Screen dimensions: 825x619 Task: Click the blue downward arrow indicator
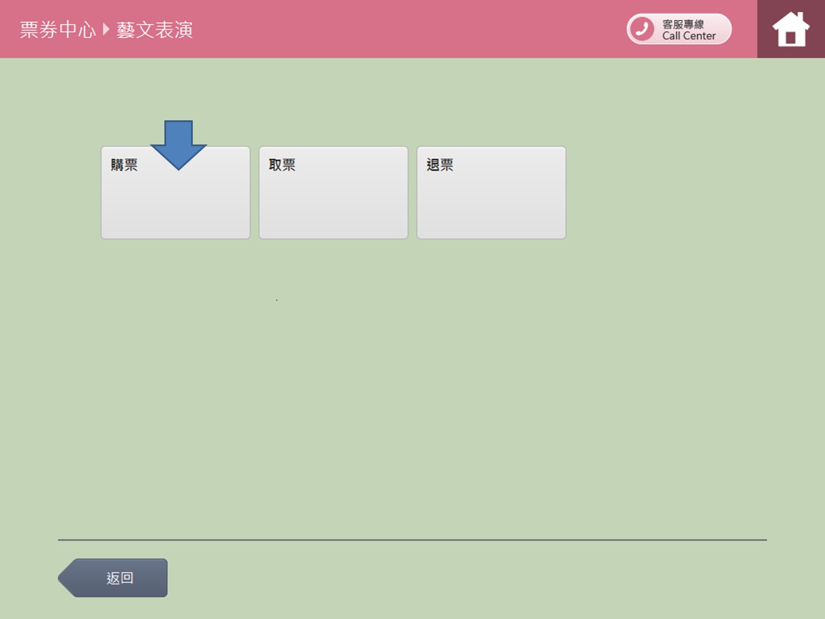178,142
